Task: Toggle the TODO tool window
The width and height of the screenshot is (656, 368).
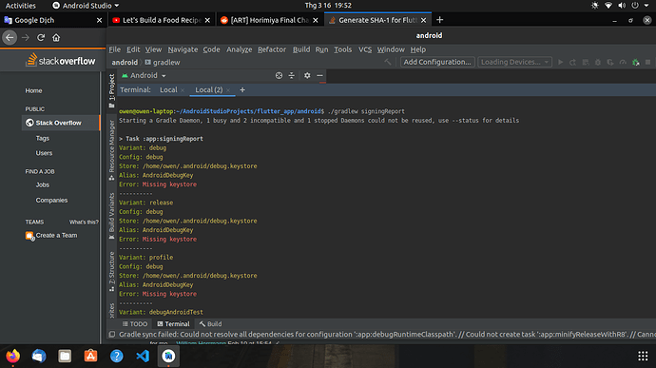Action: (135, 324)
